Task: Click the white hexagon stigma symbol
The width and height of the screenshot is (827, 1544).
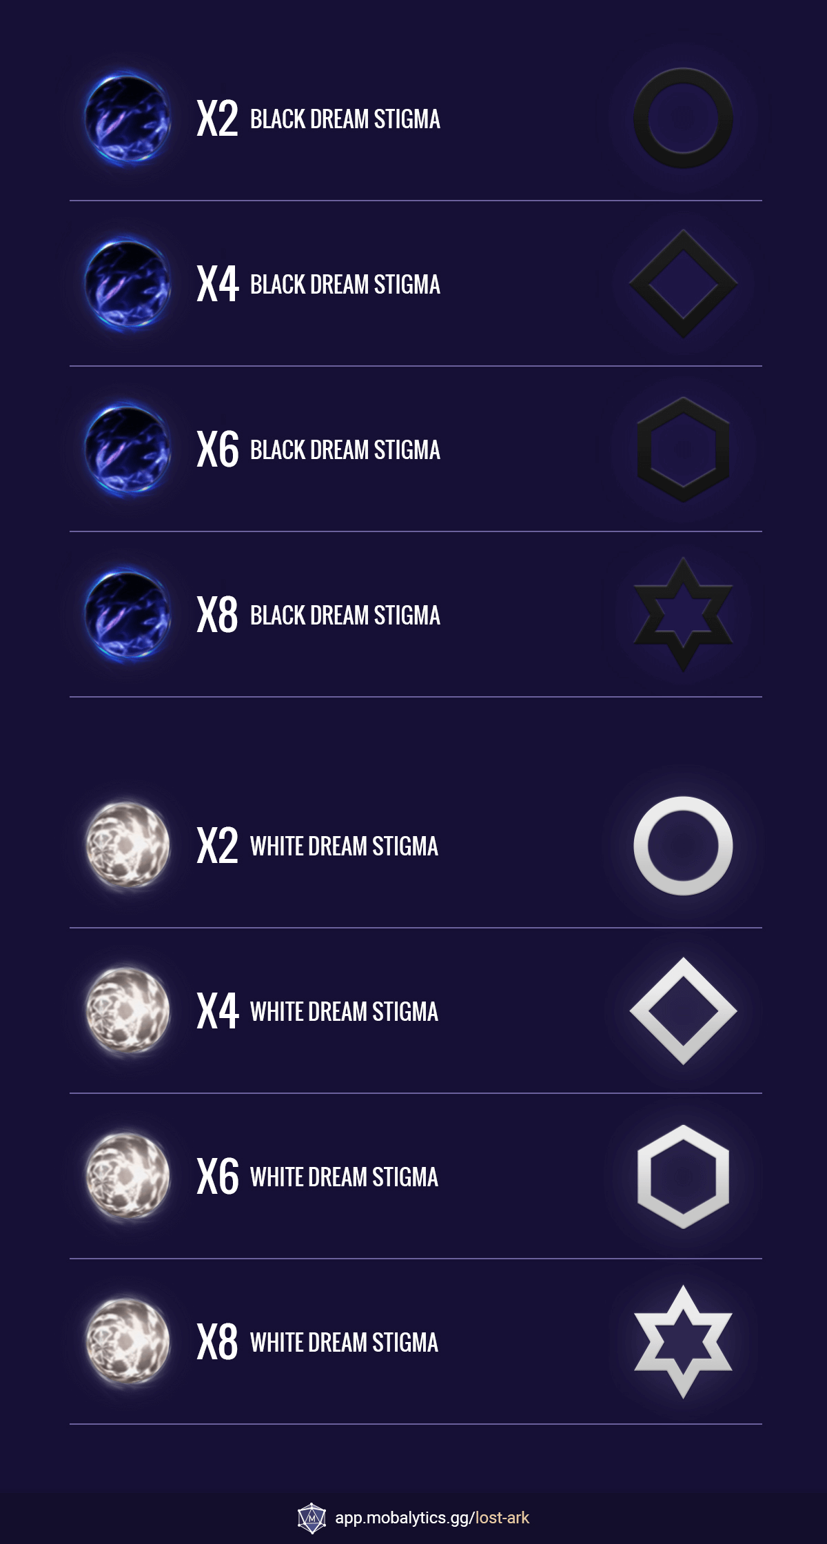Action: (x=683, y=1177)
